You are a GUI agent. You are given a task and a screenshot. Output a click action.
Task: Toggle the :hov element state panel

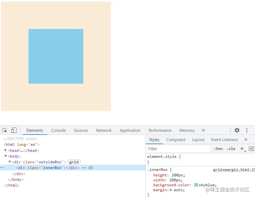tap(219, 149)
